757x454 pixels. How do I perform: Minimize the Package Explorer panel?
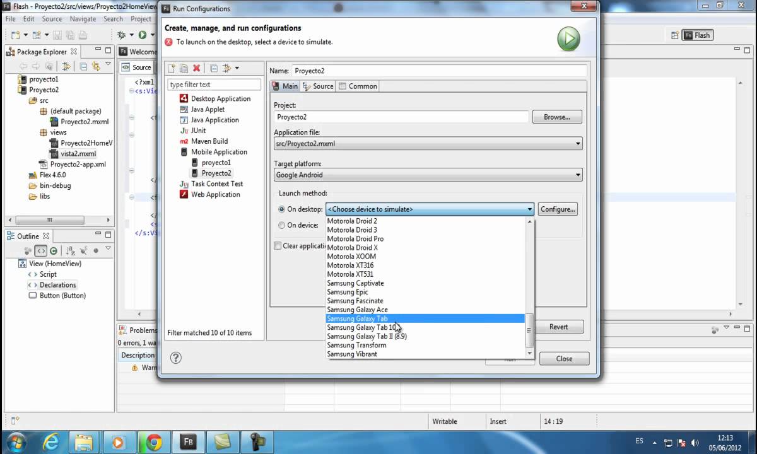point(98,50)
